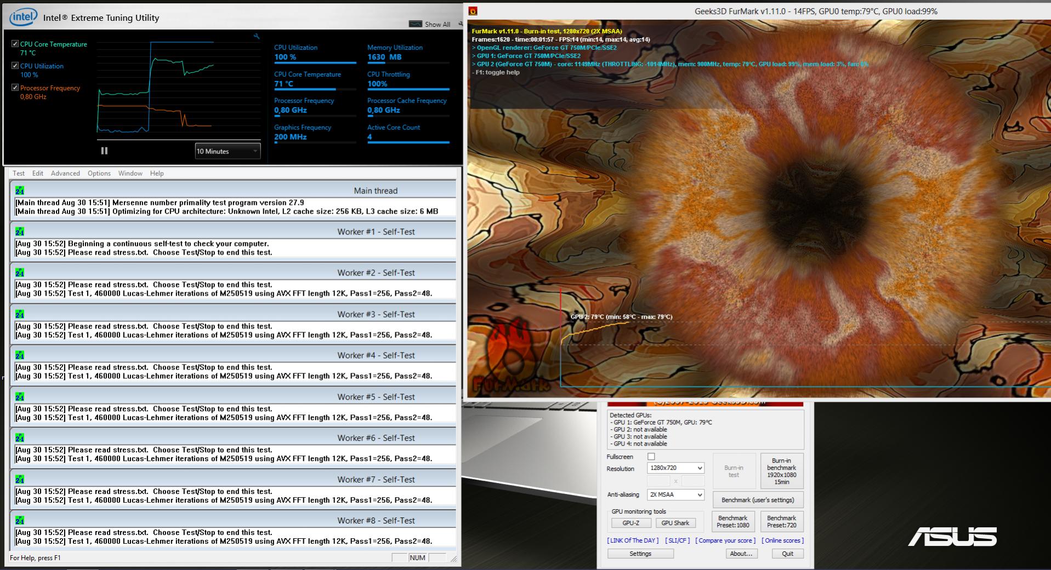Click the CPU Throttling 100% value
Screen dimensions: 1051x570
(377, 84)
